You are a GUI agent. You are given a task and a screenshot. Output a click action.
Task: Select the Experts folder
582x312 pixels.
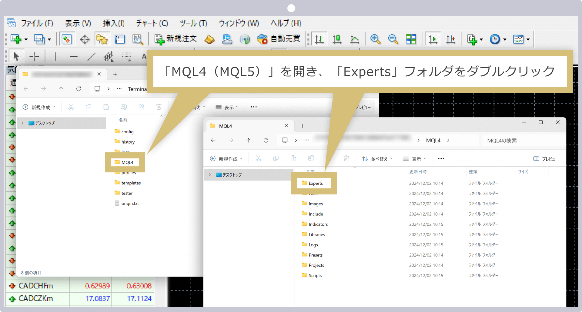point(312,183)
